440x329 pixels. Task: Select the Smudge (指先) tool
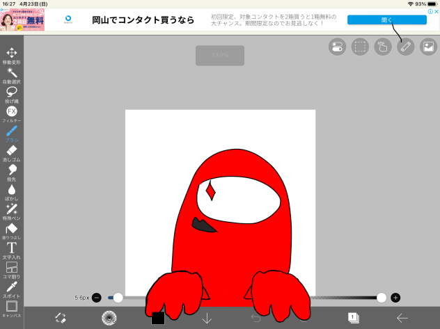pyautogui.click(x=12, y=172)
